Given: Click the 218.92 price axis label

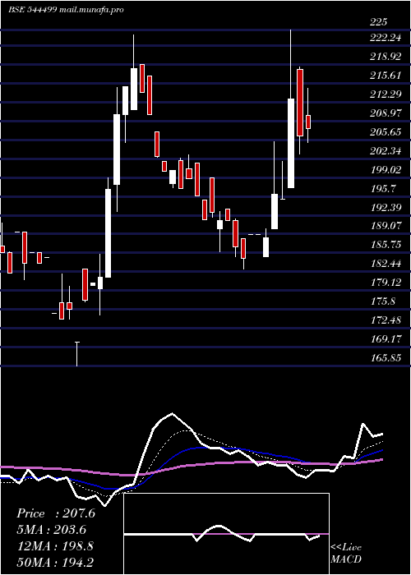Looking at the screenshot, I should click(x=385, y=57).
